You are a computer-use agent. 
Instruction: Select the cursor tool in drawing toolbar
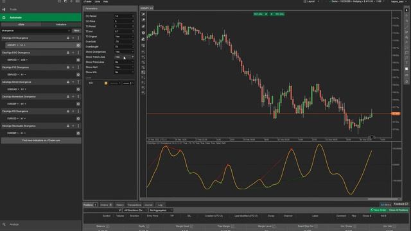[x=407, y=10]
